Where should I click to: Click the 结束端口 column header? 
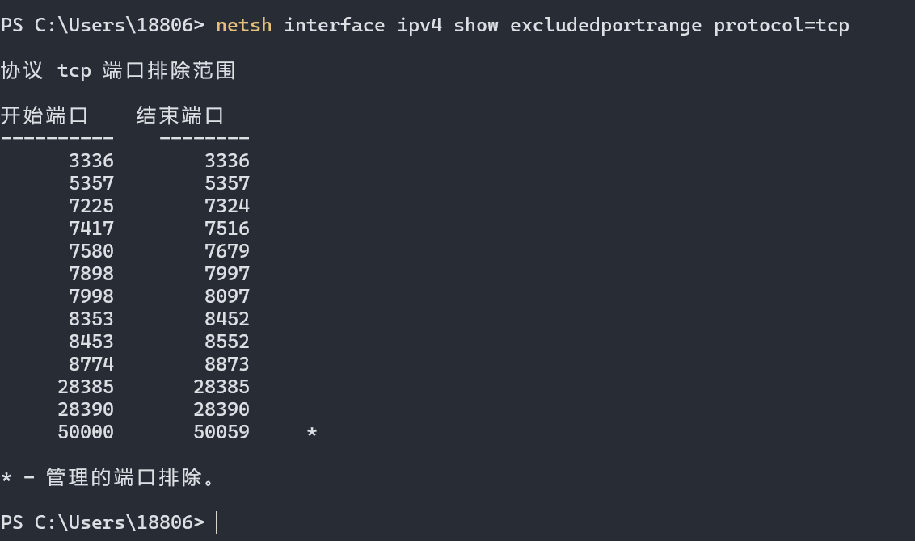[180, 115]
